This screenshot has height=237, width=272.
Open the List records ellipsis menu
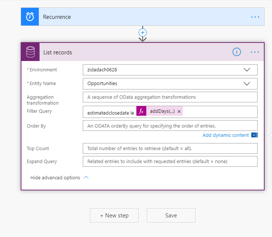[x=255, y=52]
